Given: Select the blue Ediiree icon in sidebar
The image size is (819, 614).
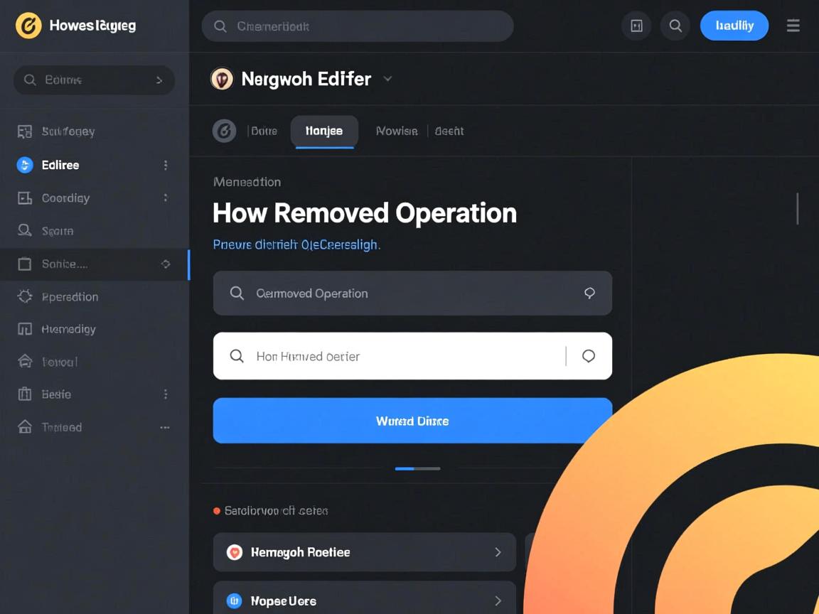Looking at the screenshot, I should point(25,165).
